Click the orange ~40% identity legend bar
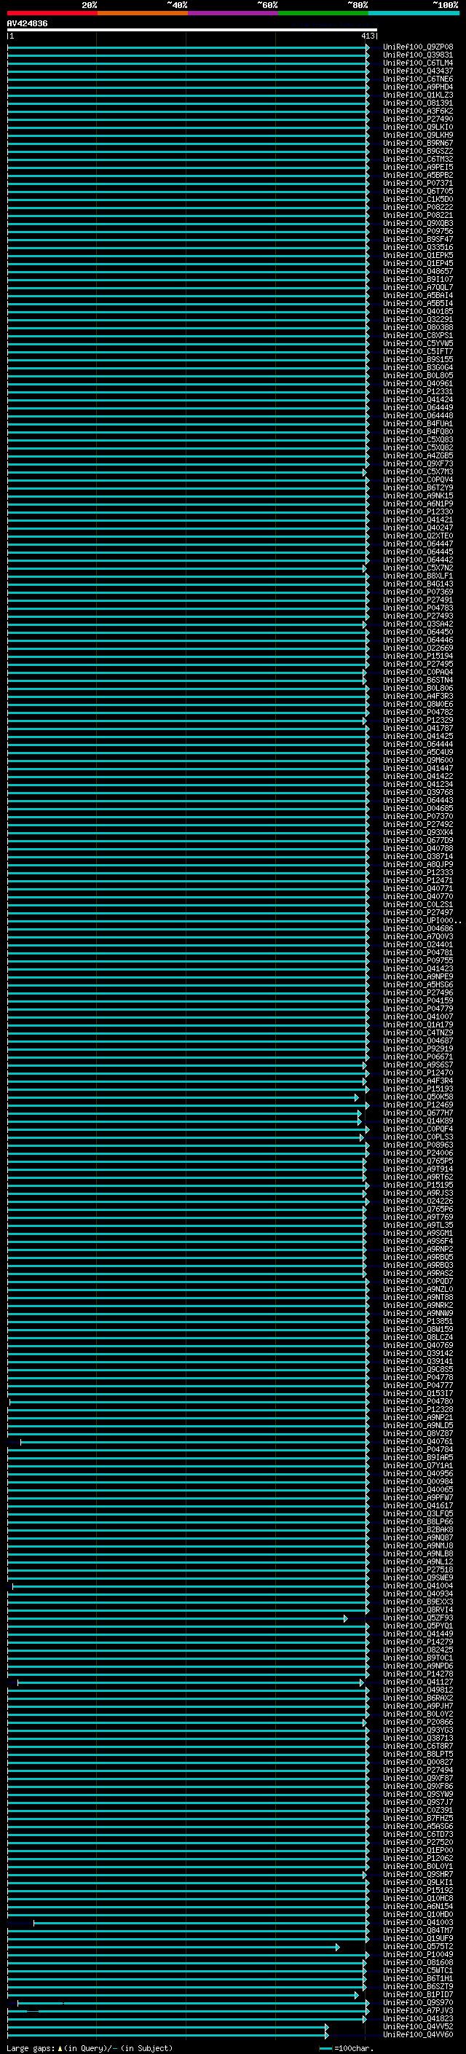466x2054 pixels. 143,13
